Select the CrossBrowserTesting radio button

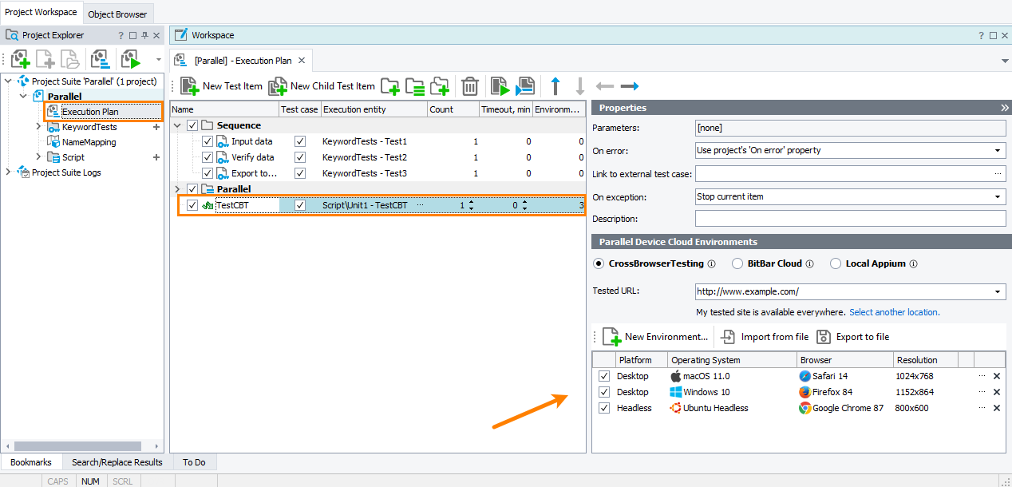599,263
